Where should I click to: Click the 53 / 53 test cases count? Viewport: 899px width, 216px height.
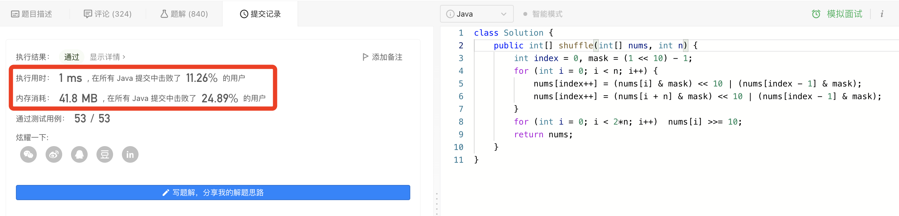pos(92,119)
